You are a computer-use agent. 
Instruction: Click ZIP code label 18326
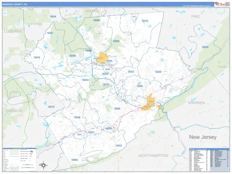coord(116,41)
